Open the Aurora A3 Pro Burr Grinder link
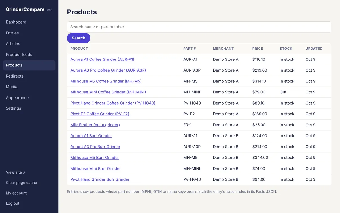340x213 pixels. pyautogui.click(x=95, y=147)
